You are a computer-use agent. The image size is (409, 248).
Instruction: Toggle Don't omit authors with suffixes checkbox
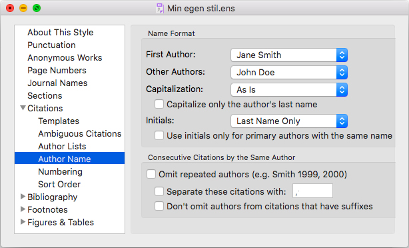(x=159, y=206)
